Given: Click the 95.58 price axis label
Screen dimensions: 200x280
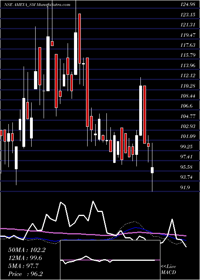Looking at the screenshot, I should pos(187,167).
